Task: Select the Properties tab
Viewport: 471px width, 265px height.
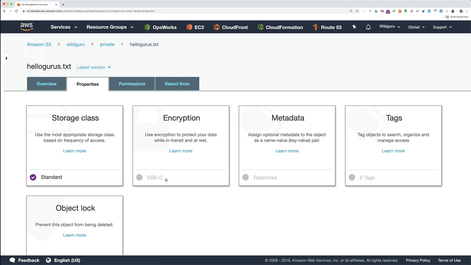Action: [88, 84]
